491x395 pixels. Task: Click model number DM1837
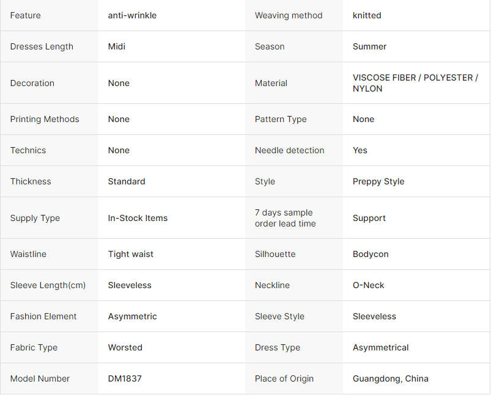click(x=125, y=379)
